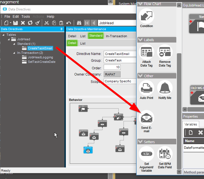Open the Scope Company Specific dropdown
204x179 pixels.
click(120, 81)
